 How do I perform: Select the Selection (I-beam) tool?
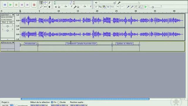(x=41, y=3)
